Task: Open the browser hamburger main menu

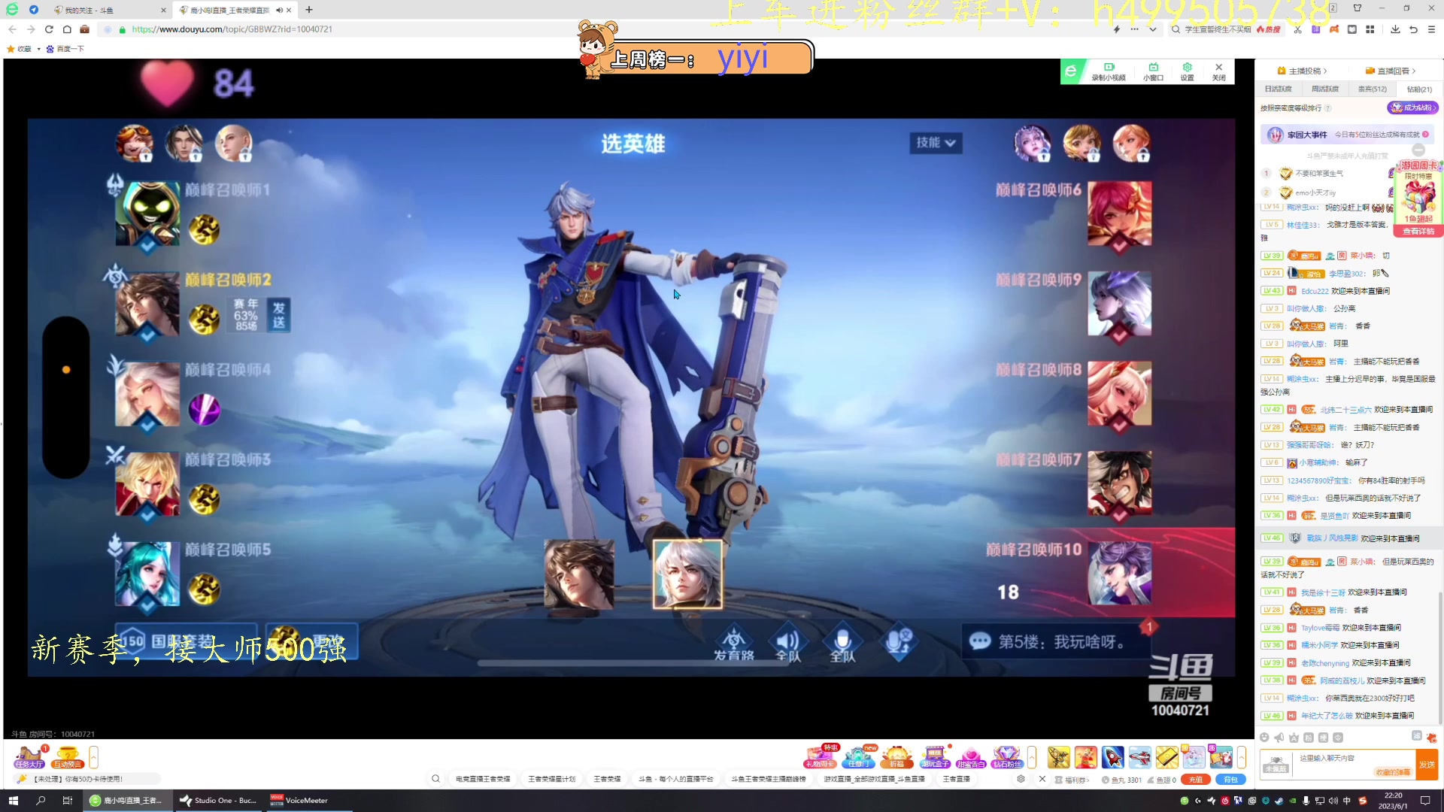Action: tap(1431, 29)
